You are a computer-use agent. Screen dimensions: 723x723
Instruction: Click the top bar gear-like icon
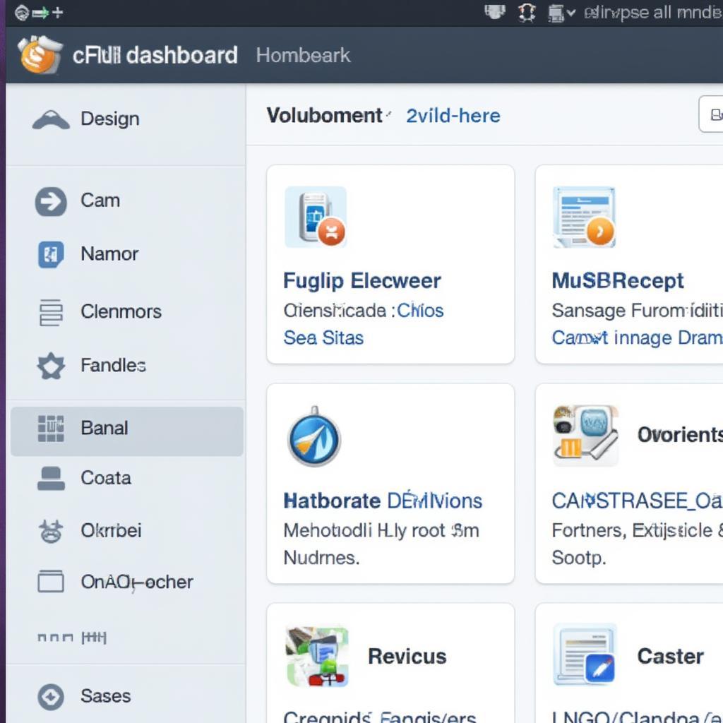click(x=527, y=13)
